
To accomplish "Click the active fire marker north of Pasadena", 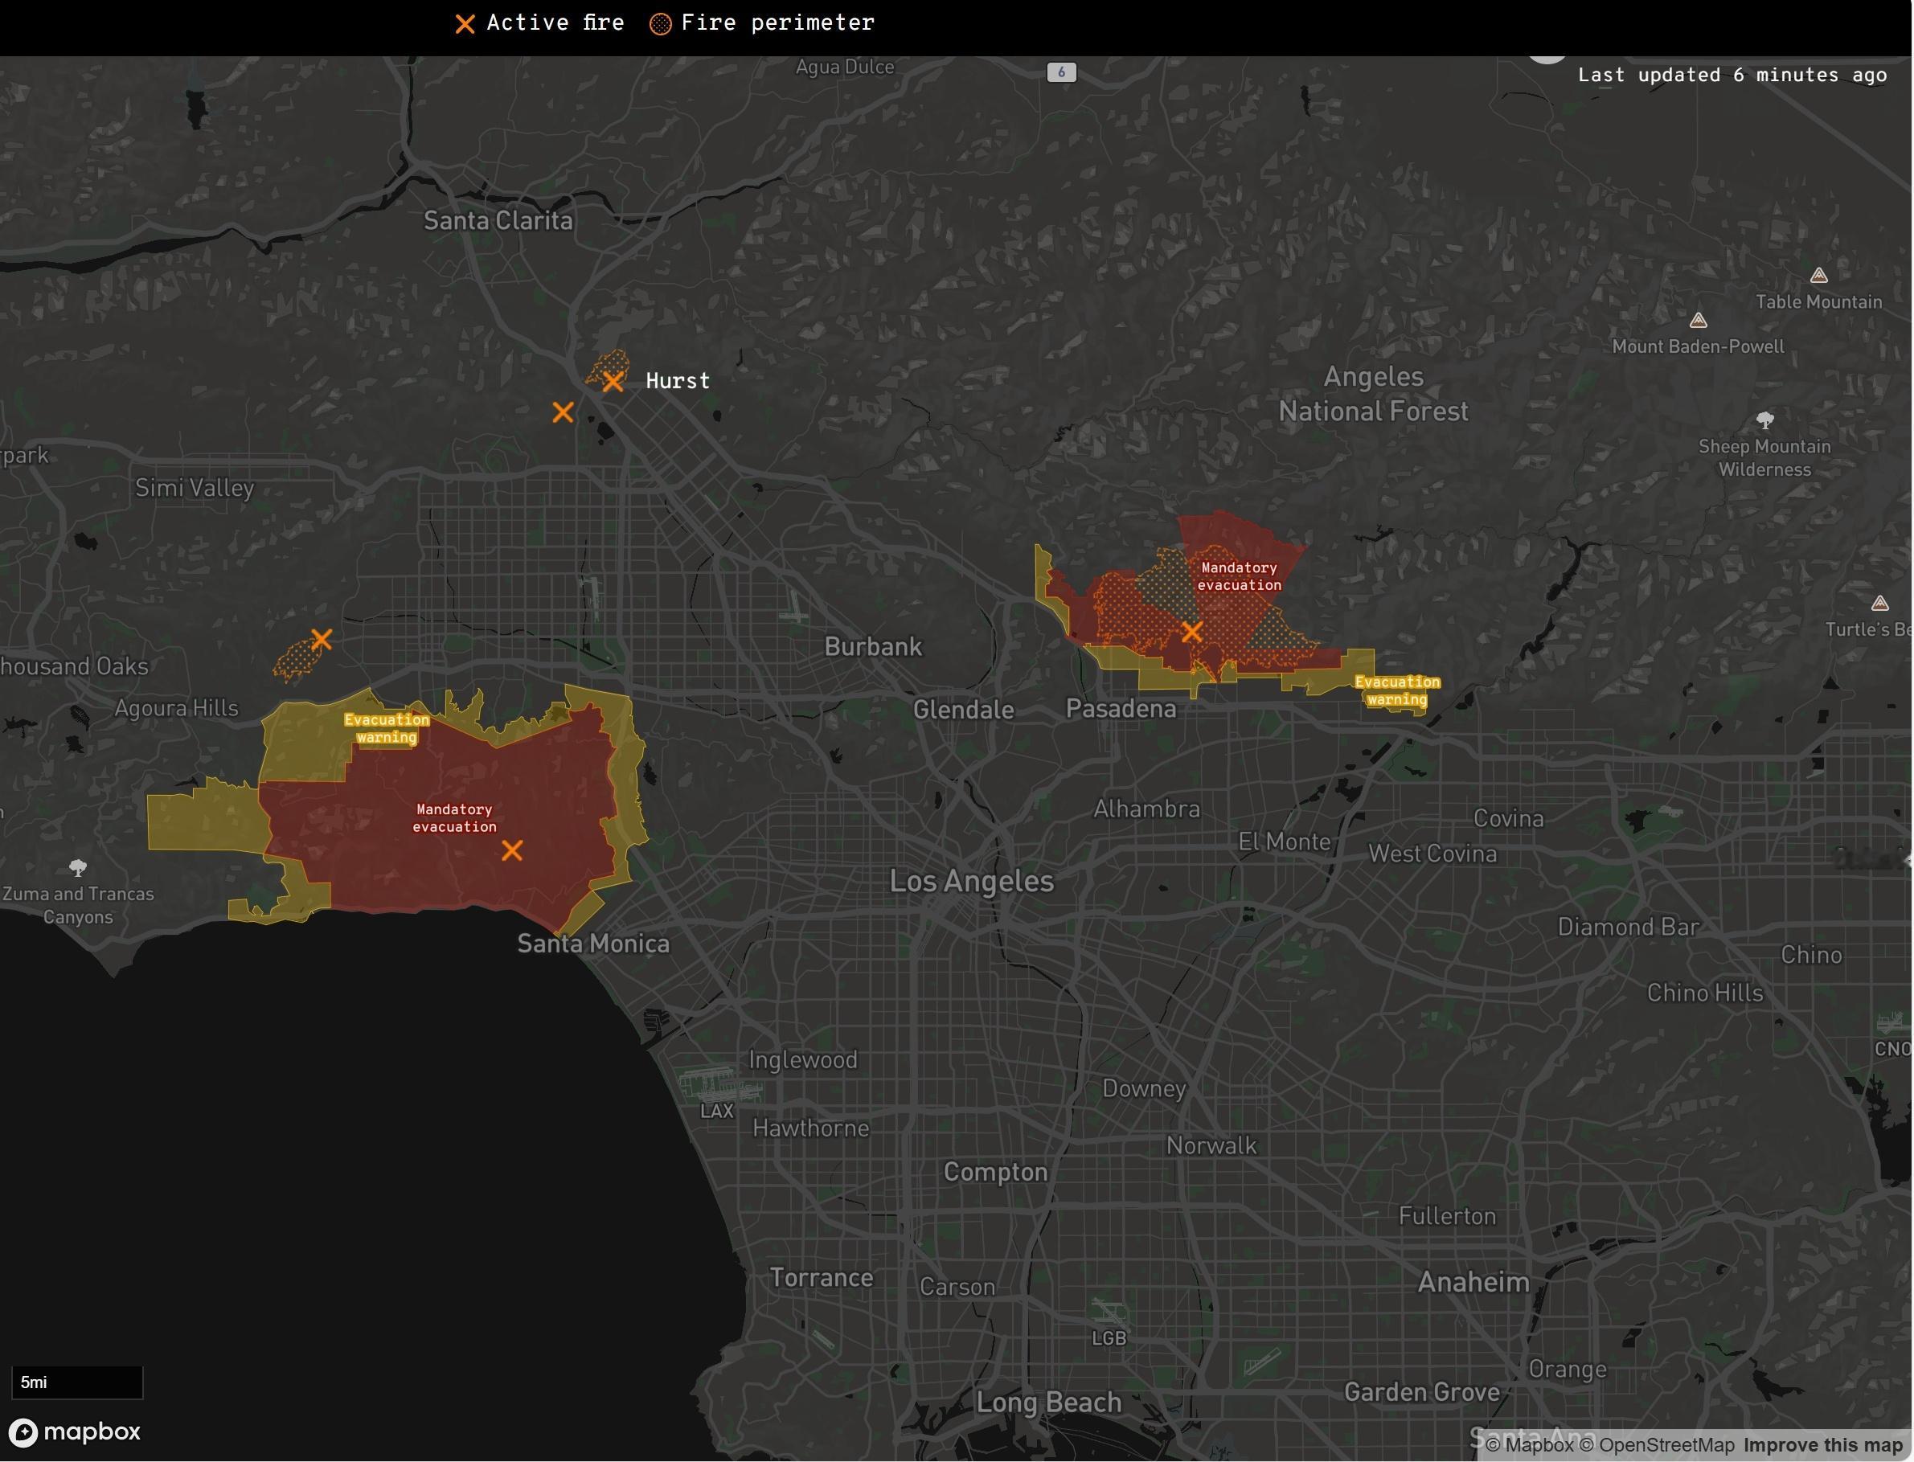I will [x=1191, y=632].
